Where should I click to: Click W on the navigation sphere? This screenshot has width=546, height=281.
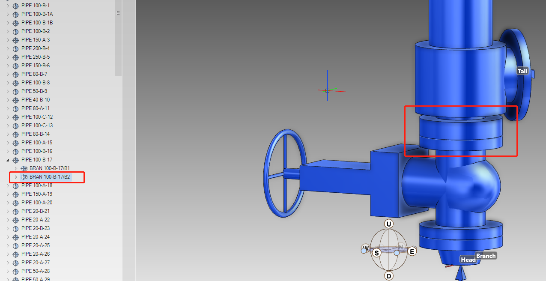pos(365,247)
